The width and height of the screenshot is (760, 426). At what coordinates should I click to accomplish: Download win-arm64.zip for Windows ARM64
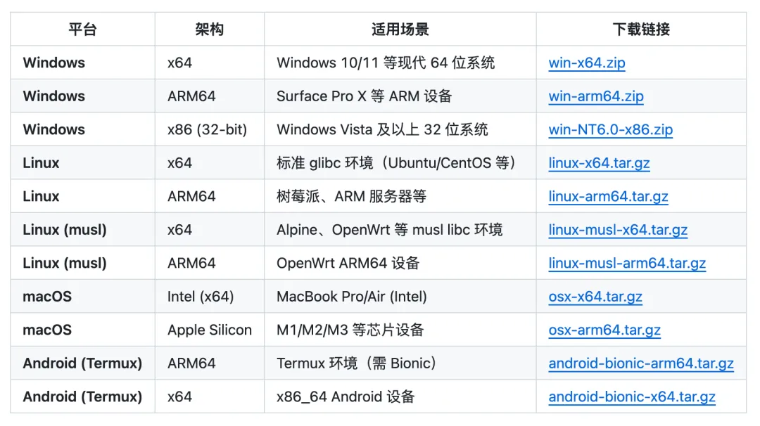pyautogui.click(x=596, y=96)
